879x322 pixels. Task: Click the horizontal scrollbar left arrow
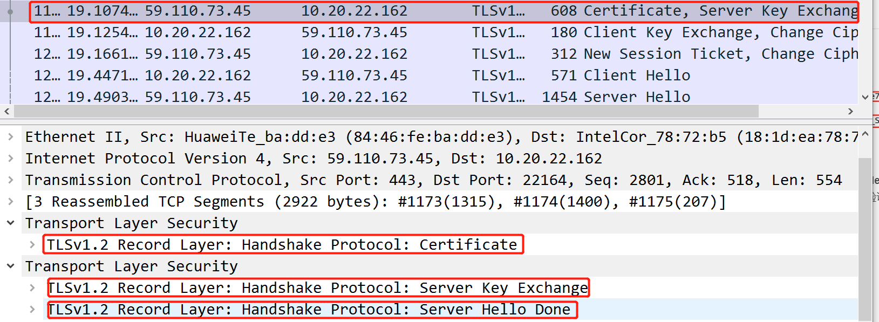click(6, 111)
